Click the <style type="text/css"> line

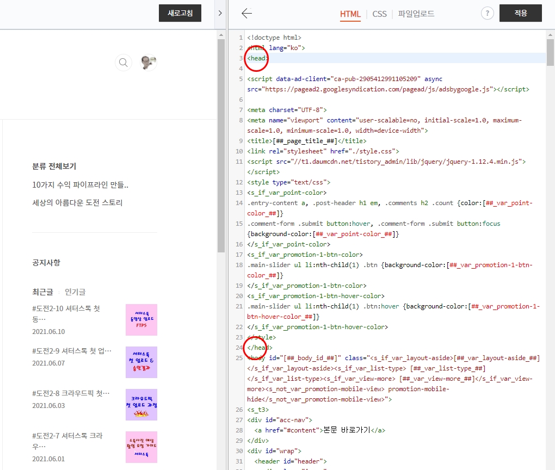click(288, 182)
